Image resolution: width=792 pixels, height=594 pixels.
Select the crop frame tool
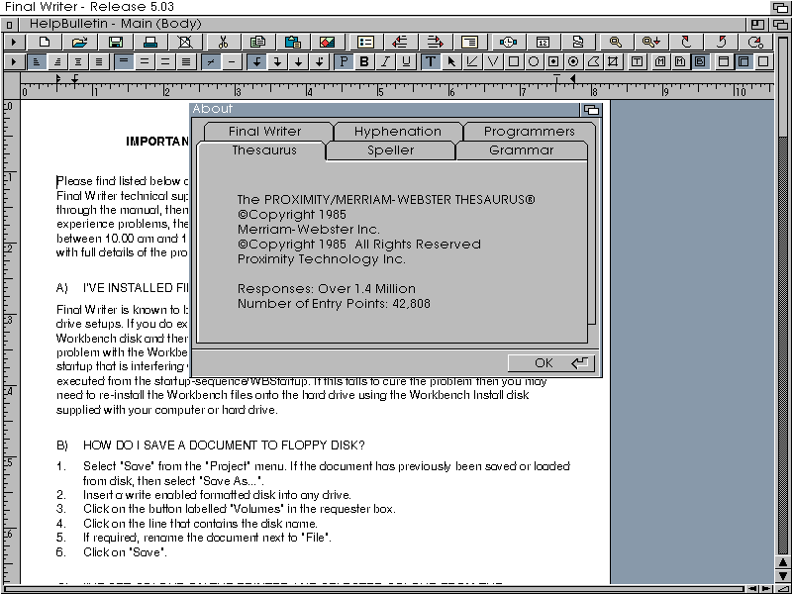pos(613,61)
